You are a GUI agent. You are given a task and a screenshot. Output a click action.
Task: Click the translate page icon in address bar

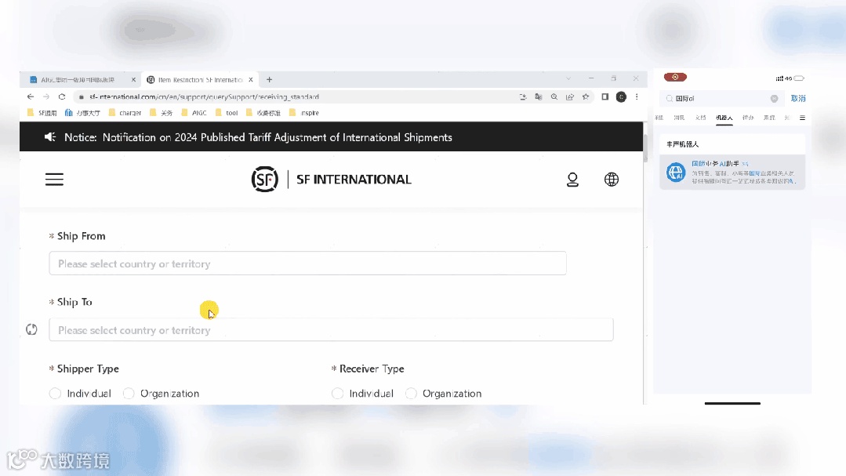click(x=539, y=96)
